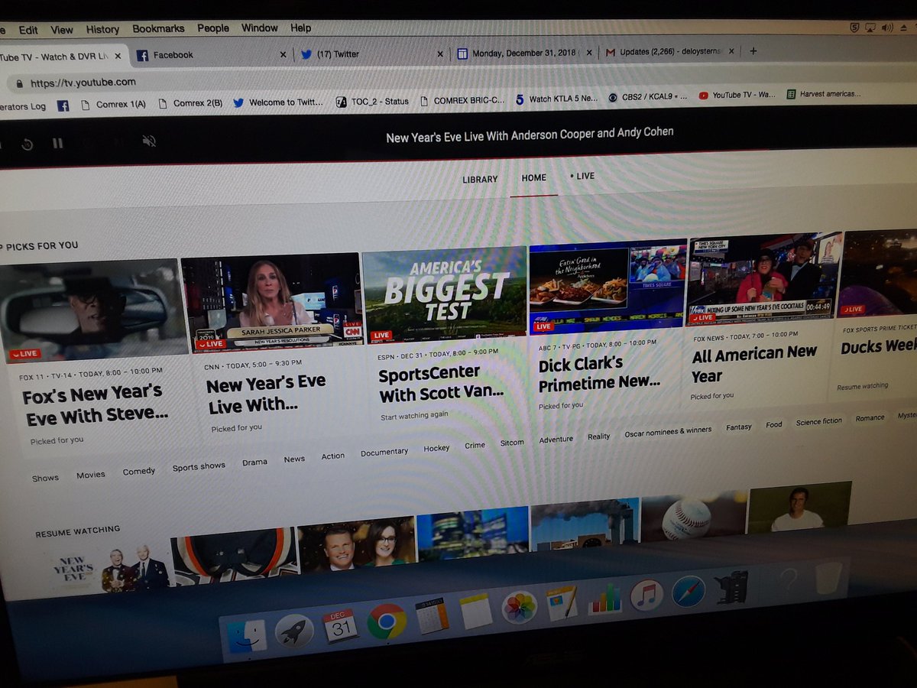This screenshot has width=917, height=688.
Task: Open the Comrex 1(A) bookmark
Action: tap(113, 104)
